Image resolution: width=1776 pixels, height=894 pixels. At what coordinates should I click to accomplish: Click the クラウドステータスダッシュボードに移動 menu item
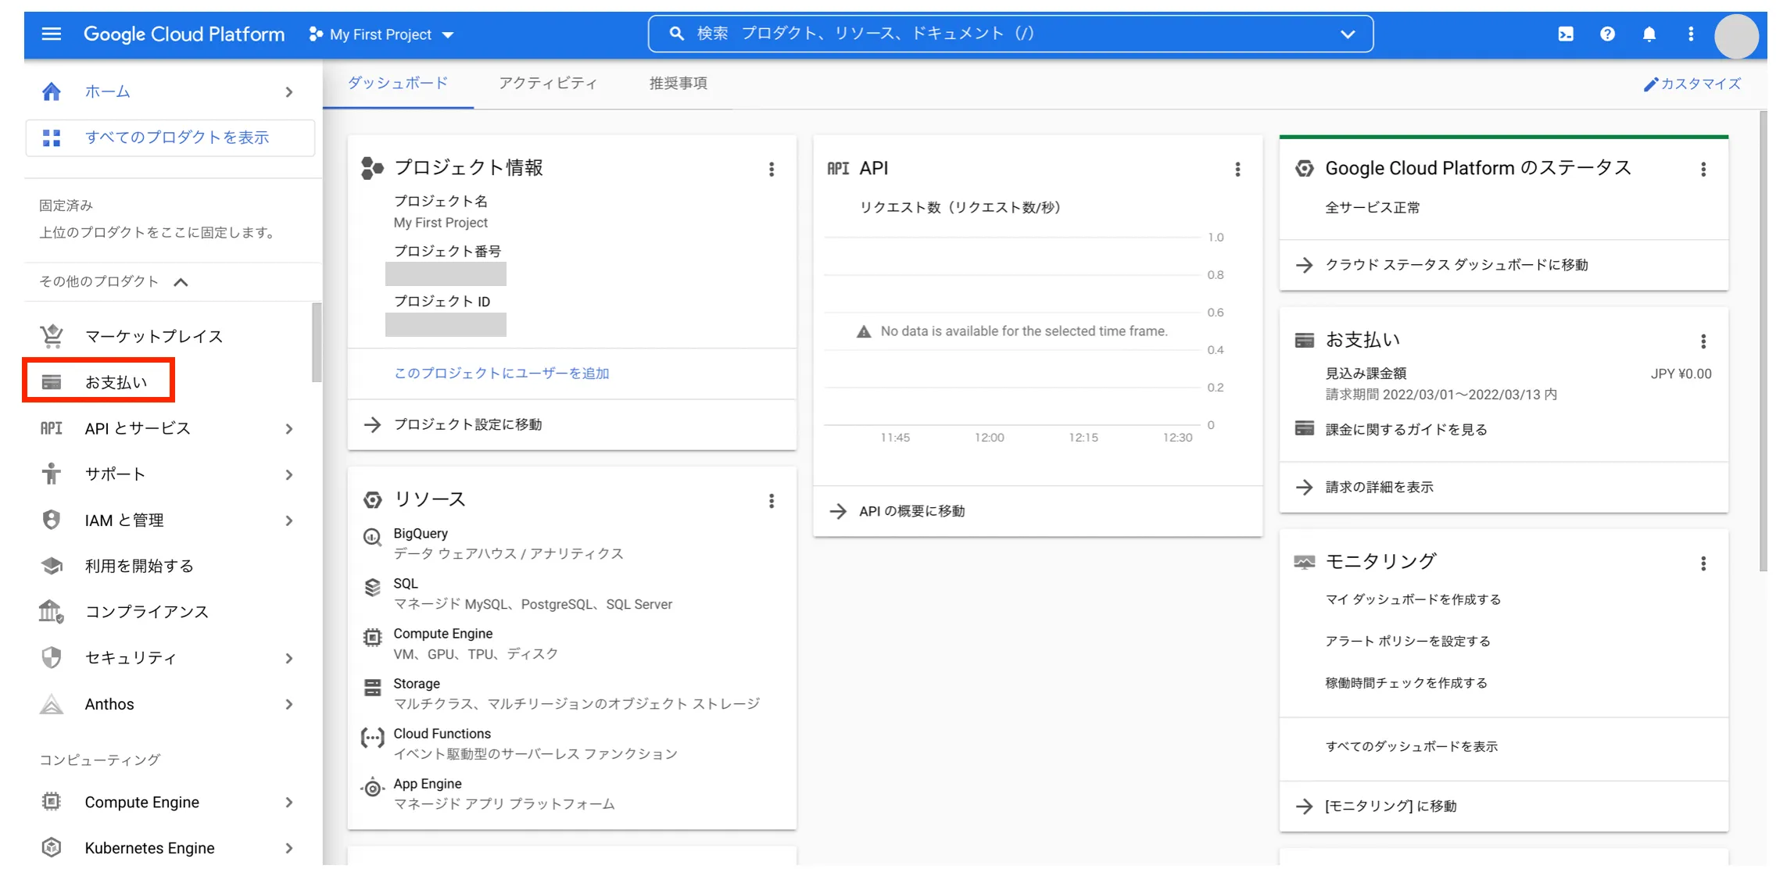pos(1458,265)
